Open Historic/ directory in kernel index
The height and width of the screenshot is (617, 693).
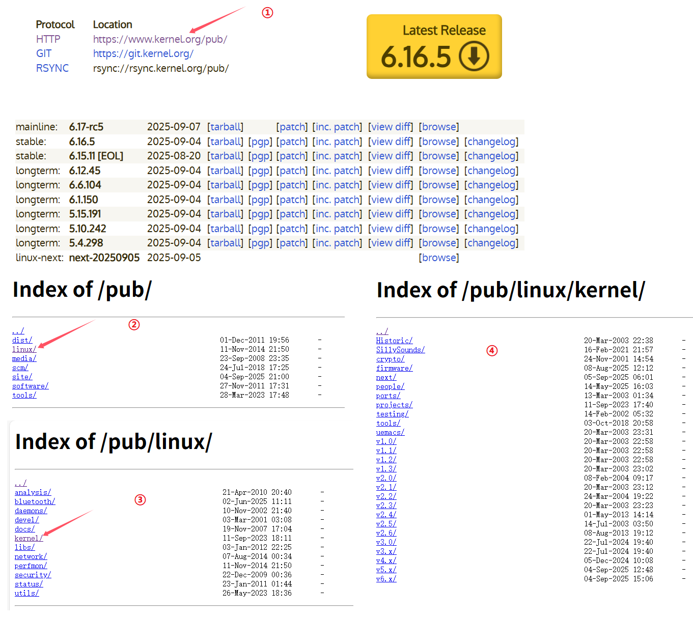click(x=394, y=341)
